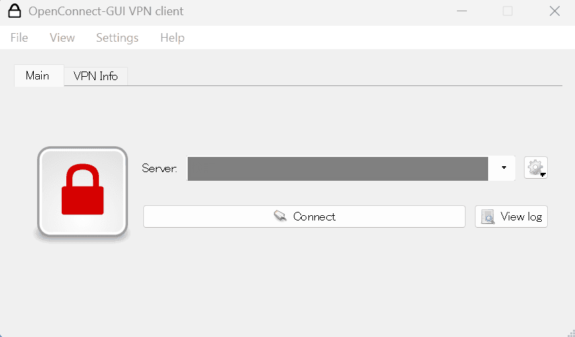Open the File menu
The image size is (575, 337).
coord(19,38)
